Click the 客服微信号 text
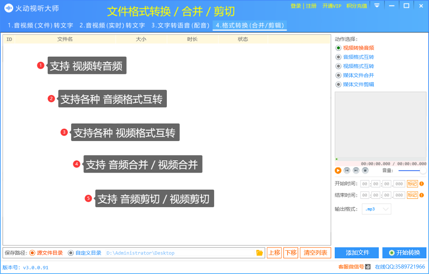 pyautogui.click(x=351, y=267)
